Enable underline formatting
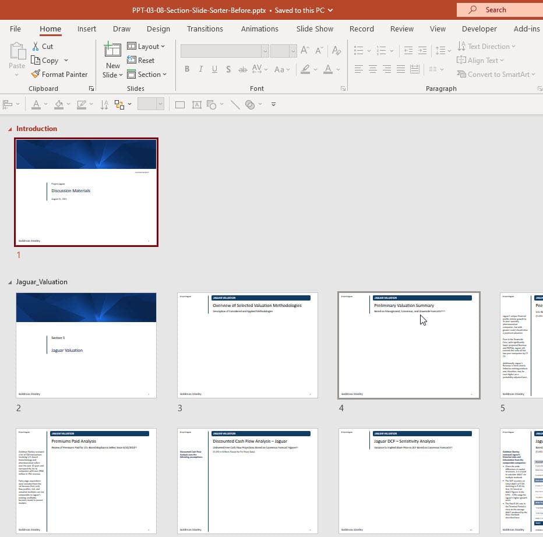The image size is (543, 537). (214, 69)
